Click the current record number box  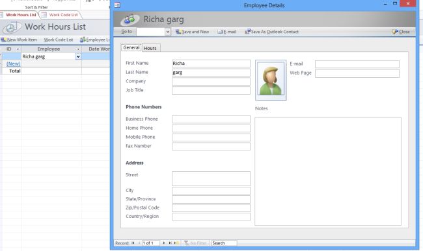tap(150, 243)
